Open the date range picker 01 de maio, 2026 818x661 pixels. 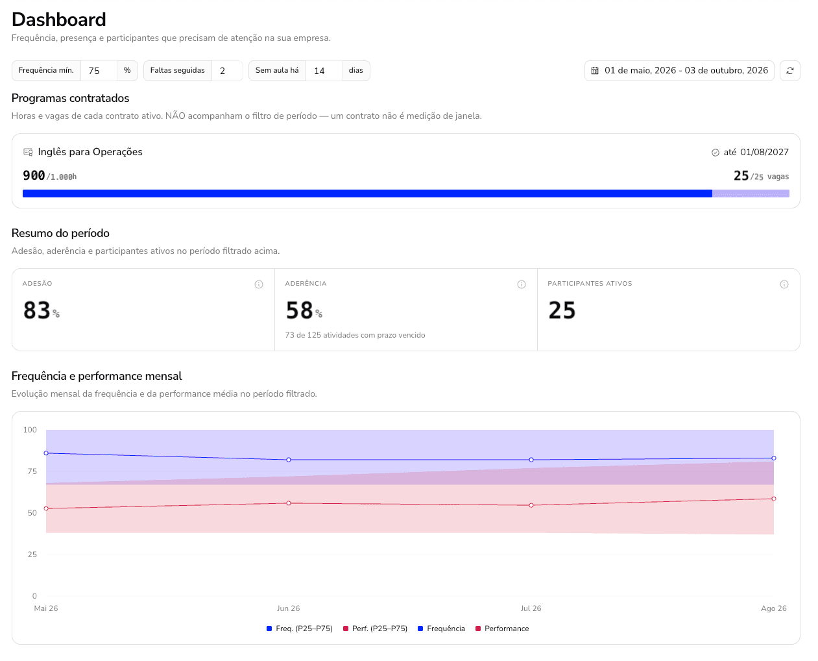coord(679,71)
